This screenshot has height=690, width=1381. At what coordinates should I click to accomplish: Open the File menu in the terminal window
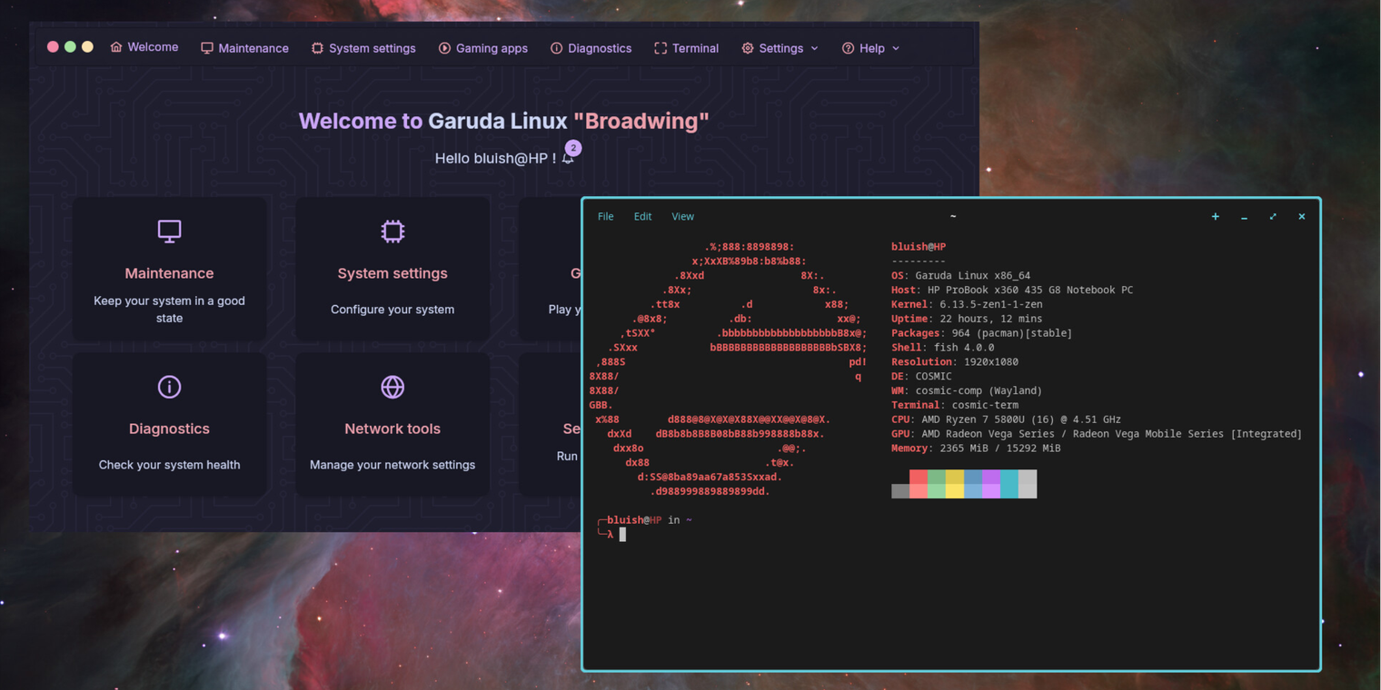(605, 216)
